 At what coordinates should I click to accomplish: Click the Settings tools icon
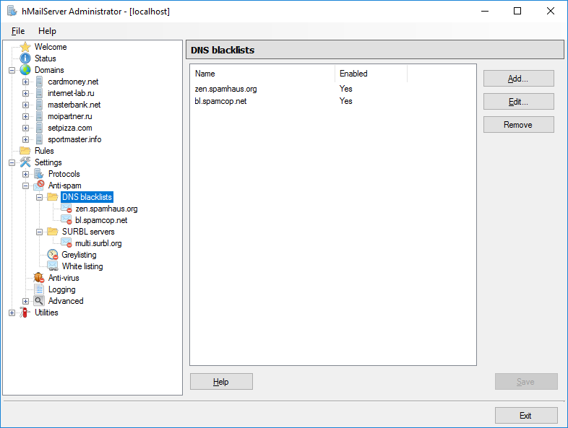coord(25,162)
